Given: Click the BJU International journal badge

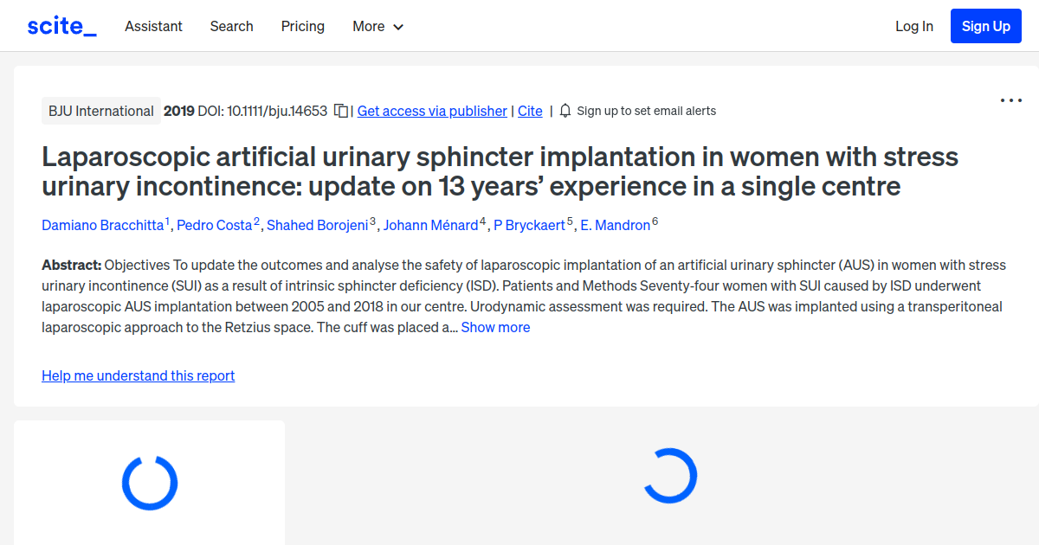Looking at the screenshot, I should point(101,111).
